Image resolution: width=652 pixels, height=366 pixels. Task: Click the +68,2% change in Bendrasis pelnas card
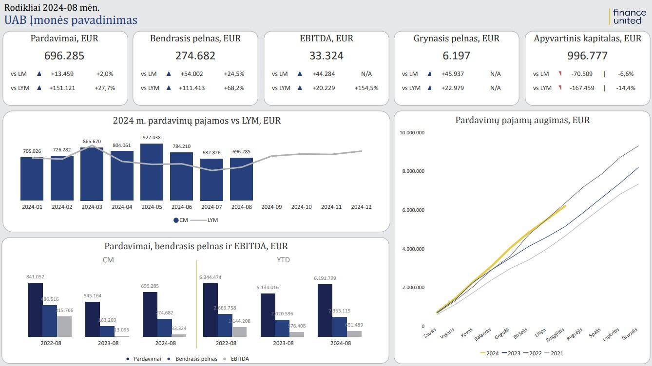pyautogui.click(x=234, y=88)
